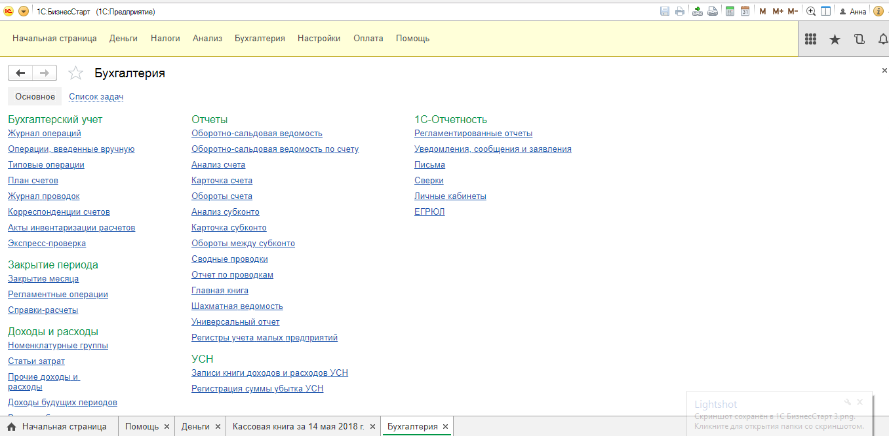Open Операции, введенные вручную
This screenshot has height=436, width=889.
click(71, 149)
